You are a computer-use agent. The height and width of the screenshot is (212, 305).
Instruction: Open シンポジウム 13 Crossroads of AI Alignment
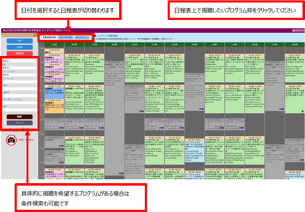[x=174, y=99]
